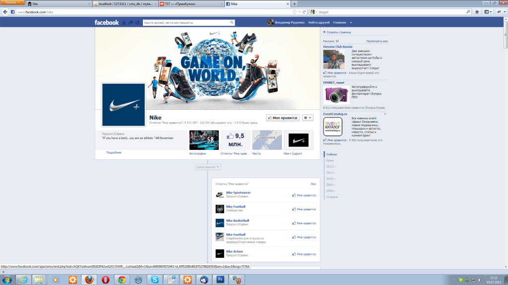This screenshot has width=508, height=285.
Task: Switch to Opera in the taskbar
Action: pyautogui.click(x=106, y=280)
